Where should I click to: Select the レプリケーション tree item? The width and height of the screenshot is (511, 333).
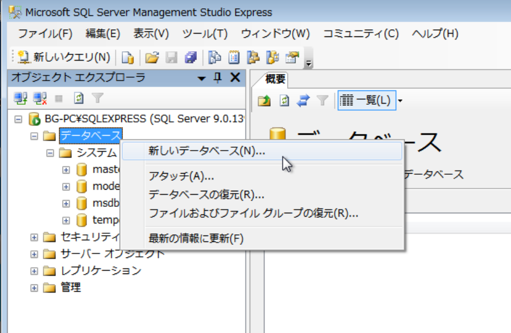(x=101, y=271)
